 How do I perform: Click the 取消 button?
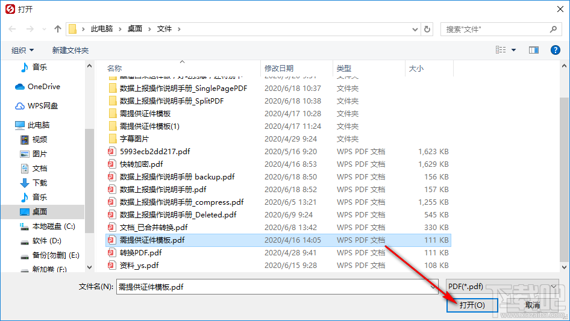coord(532,305)
